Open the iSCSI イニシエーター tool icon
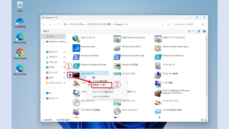229x129 pixels. (x=76, y=39)
